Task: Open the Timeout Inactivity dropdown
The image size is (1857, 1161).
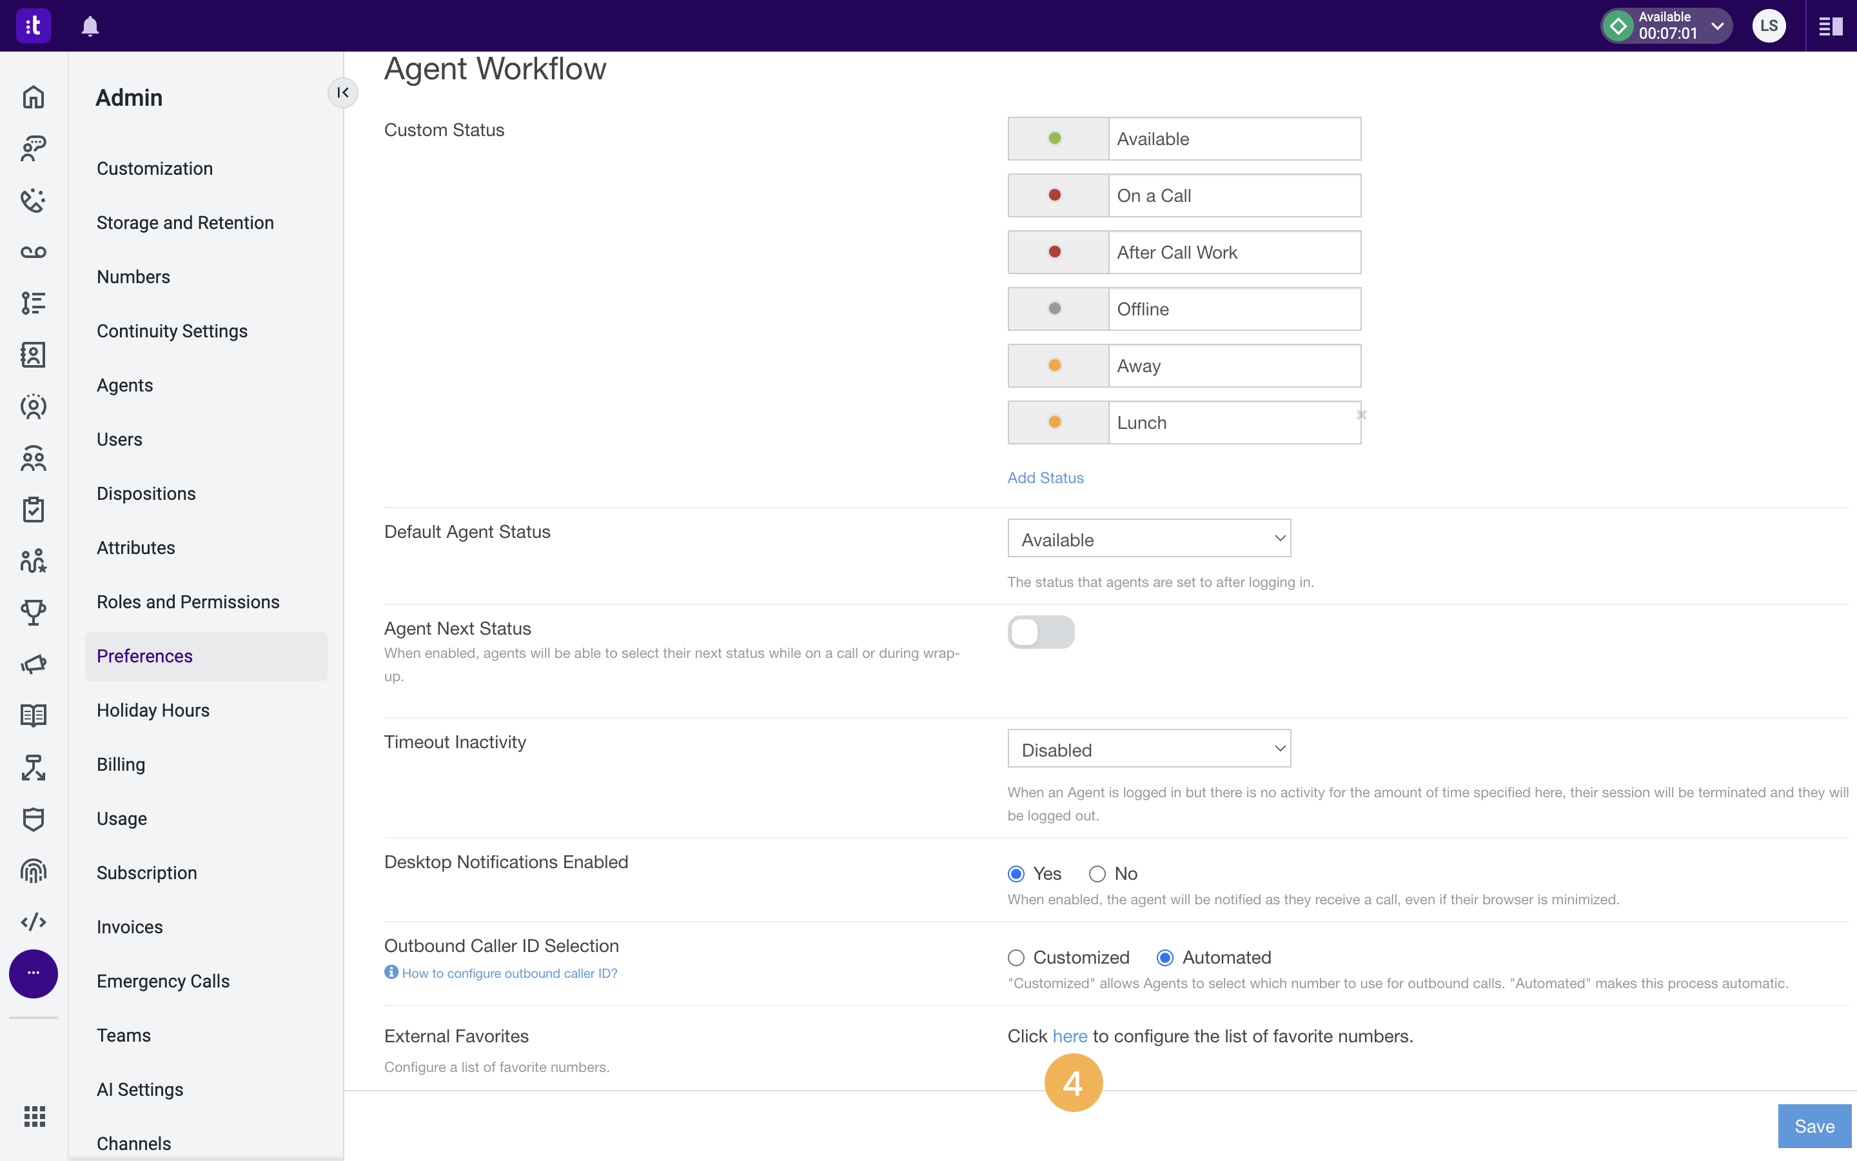Action: (1149, 749)
